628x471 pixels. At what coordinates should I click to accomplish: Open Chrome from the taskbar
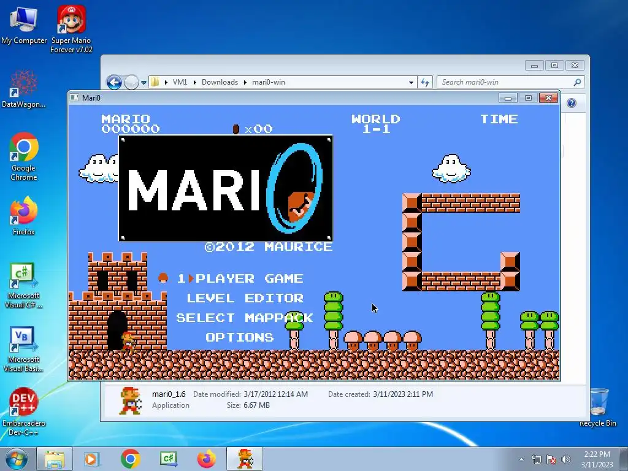click(x=130, y=459)
